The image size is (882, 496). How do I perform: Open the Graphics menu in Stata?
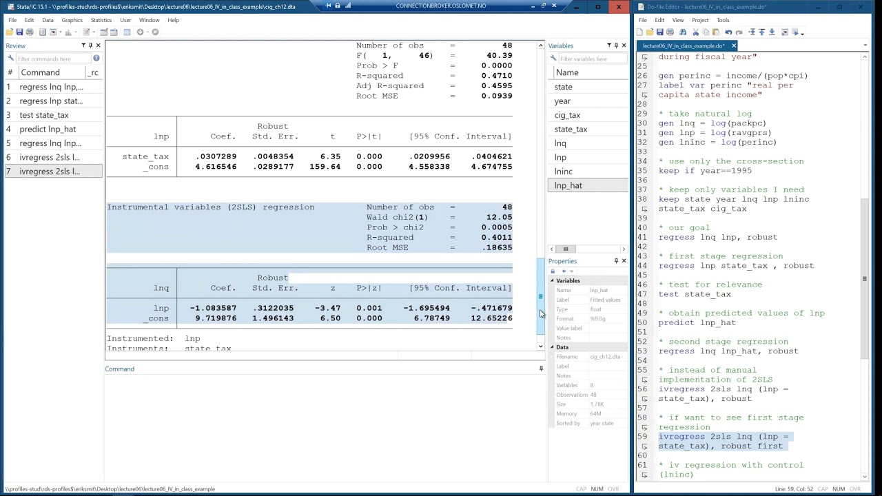(72, 20)
